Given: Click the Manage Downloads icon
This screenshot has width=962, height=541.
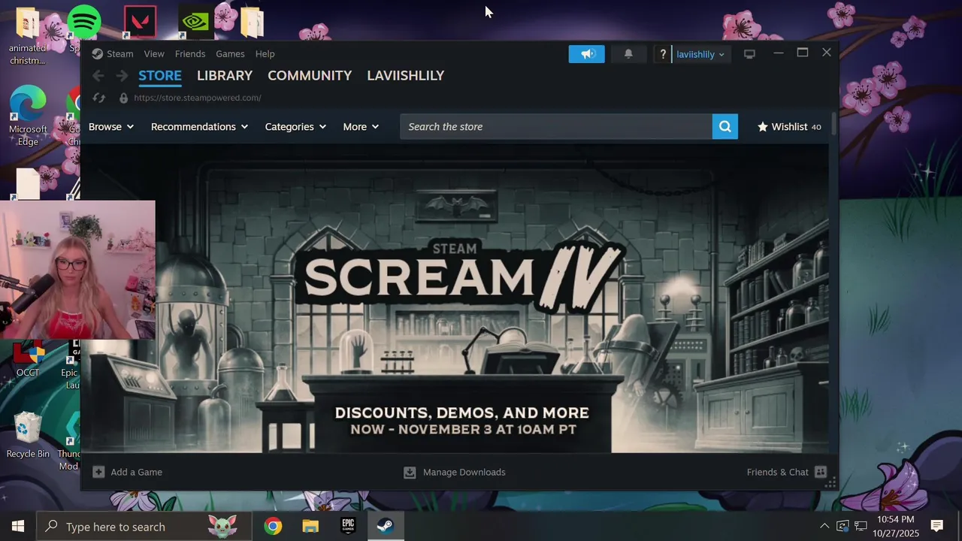Looking at the screenshot, I should pos(410,472).
